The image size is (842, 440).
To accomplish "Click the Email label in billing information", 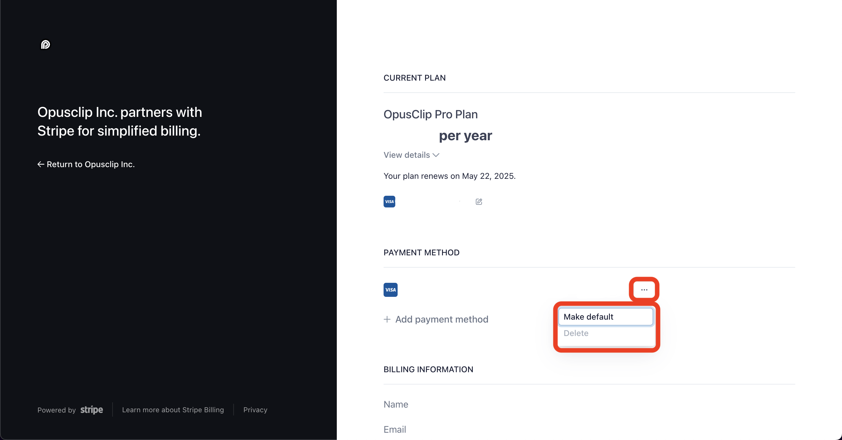I will coord(394,429).
